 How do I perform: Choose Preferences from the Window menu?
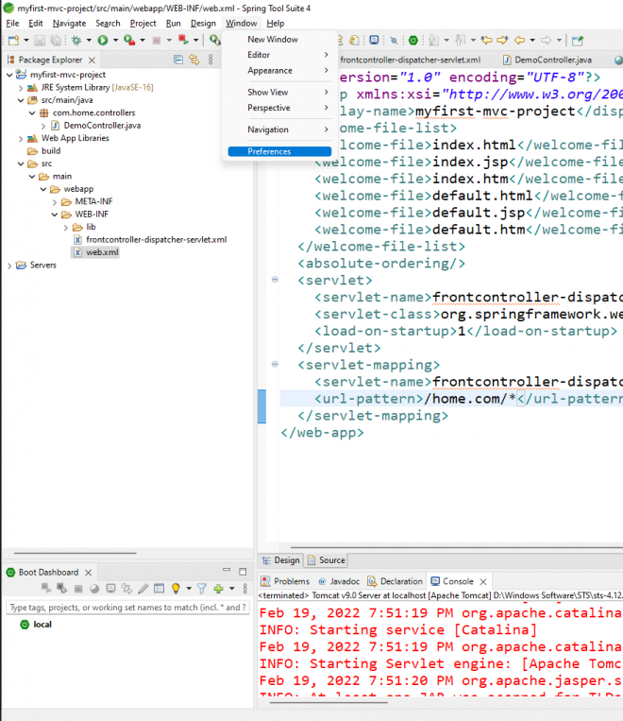tap(269, 151)
